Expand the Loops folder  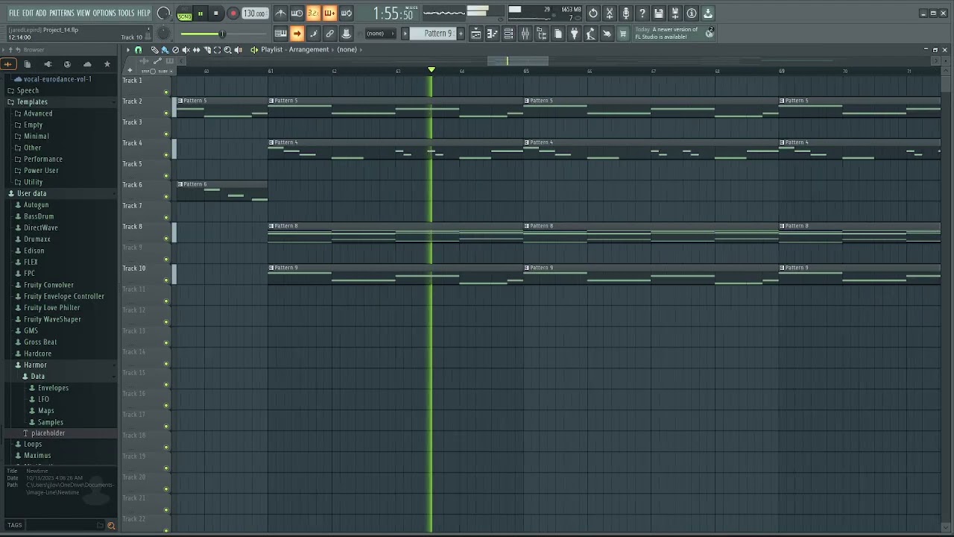tap(33, 444)
